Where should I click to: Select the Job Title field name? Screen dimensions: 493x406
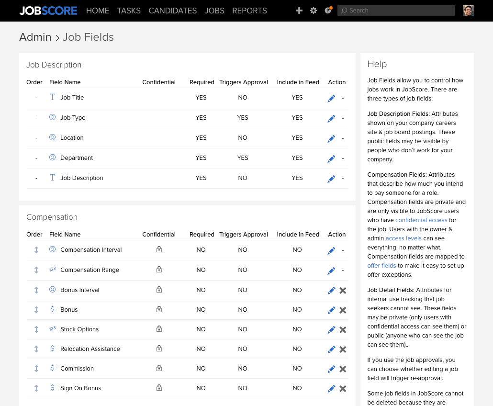click(x=72, y=98)
